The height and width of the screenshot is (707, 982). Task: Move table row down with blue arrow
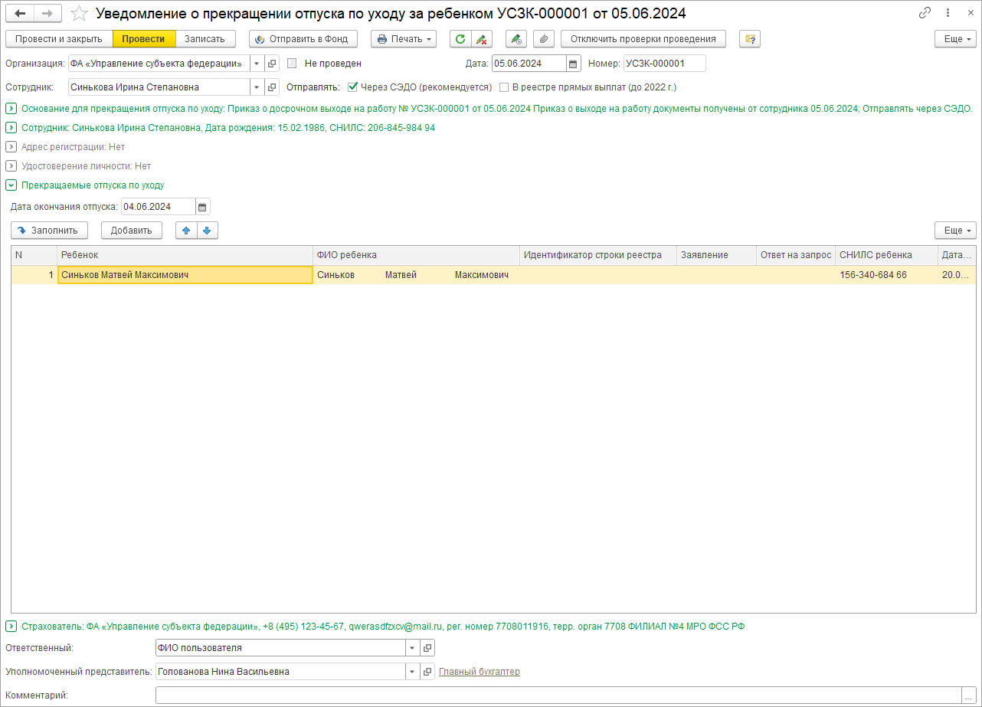207,230
